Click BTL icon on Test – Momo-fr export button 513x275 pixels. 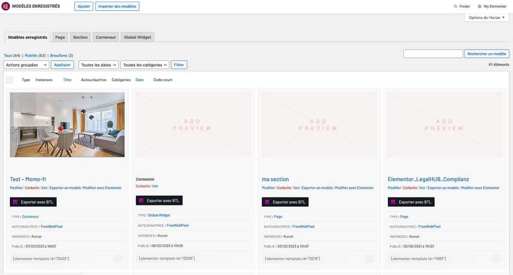pos(15,202)
